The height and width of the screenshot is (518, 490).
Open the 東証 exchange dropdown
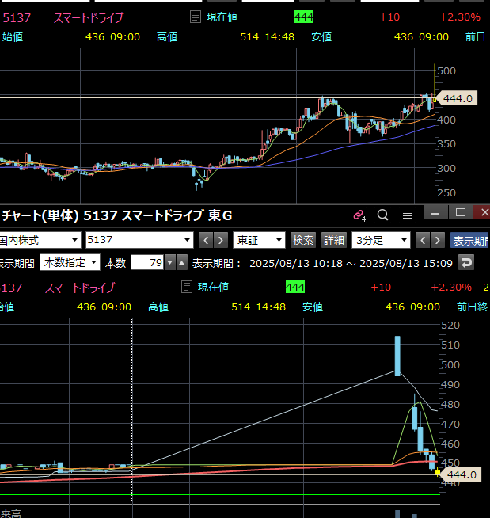259,240
